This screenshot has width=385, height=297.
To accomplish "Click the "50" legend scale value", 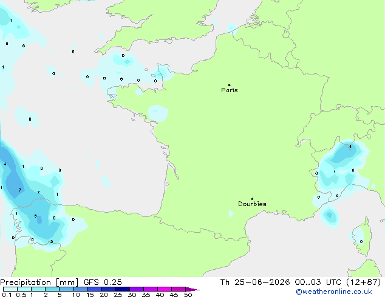I will tap(188, 295).
